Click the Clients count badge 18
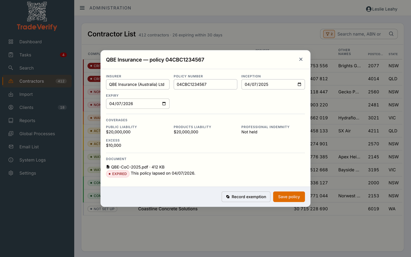This screenshot has height=257, width=411. click(x=62, y=107)
